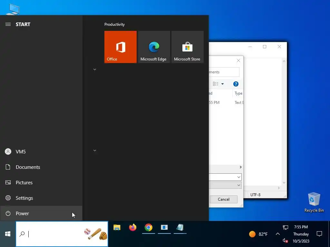Click the Show desktop taskbar sliver
The height and width of the screenshot is (247, 330).
point(329,234)
